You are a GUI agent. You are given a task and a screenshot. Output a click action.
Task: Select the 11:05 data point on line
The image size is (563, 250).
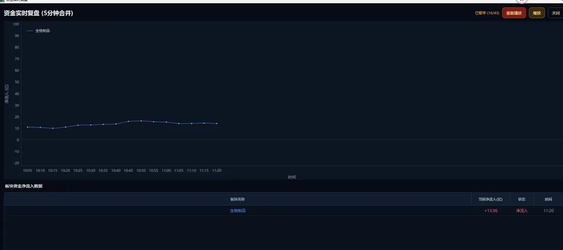(179, 123)
